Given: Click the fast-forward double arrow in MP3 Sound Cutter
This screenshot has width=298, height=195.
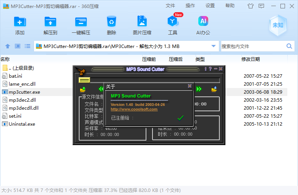Looking at the screenshot, I should click(199, 89).
